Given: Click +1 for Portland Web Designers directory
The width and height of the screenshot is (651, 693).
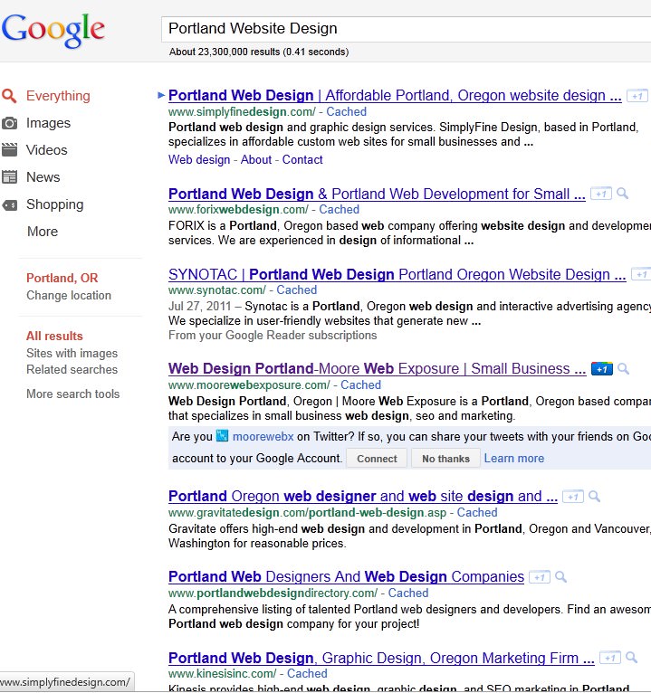Looking at the screenshot, I should 540,577.
